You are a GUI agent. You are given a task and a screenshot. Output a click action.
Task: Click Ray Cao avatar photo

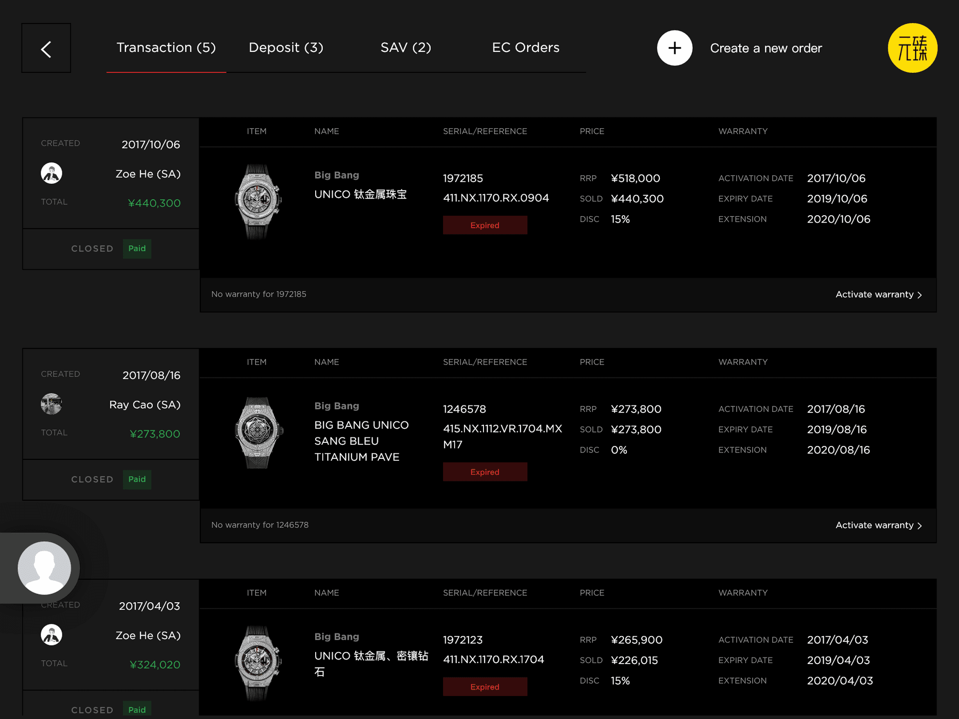tap(51, 404)
